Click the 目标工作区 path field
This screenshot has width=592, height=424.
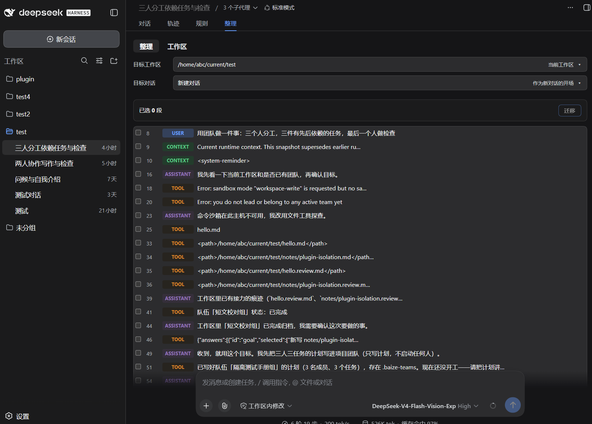(380, 64)
